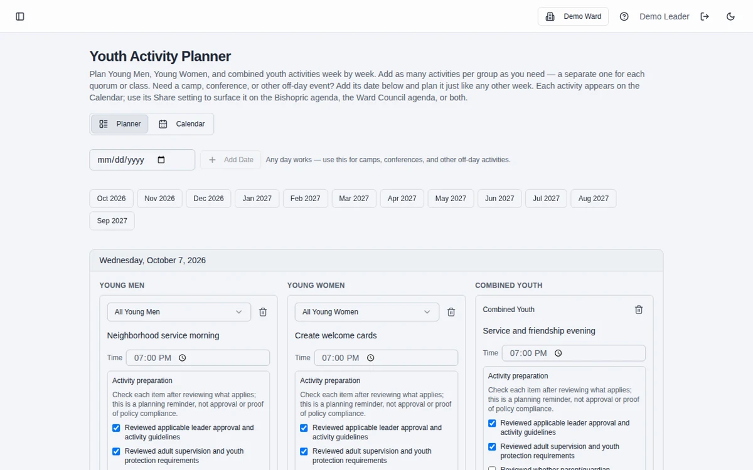753x470 pixels.
Task: Jump to Feb 2027
Action: coord(306,199)
